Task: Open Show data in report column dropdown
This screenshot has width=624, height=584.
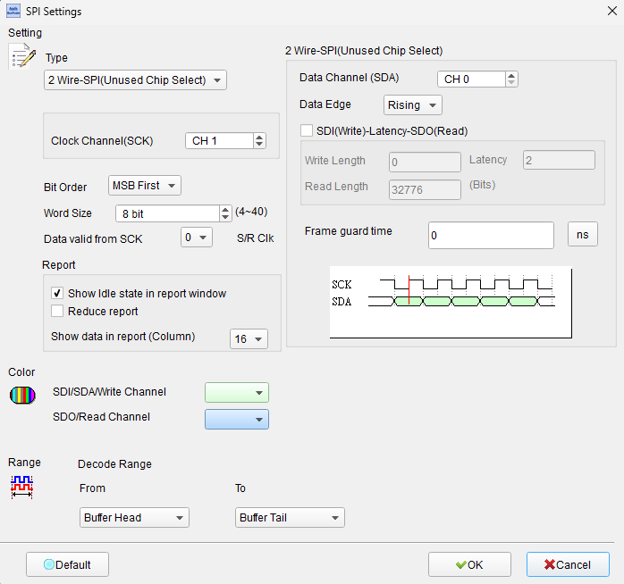Action: click(249, 339)
